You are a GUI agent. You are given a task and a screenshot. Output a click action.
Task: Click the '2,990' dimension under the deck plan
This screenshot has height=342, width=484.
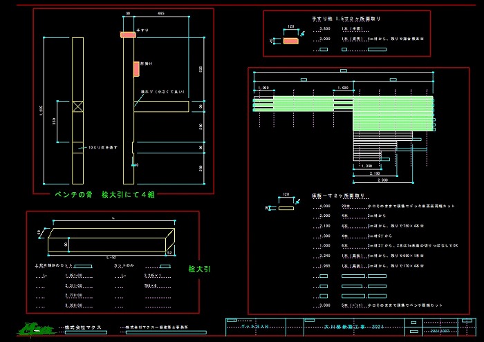[x=383, y=180]
